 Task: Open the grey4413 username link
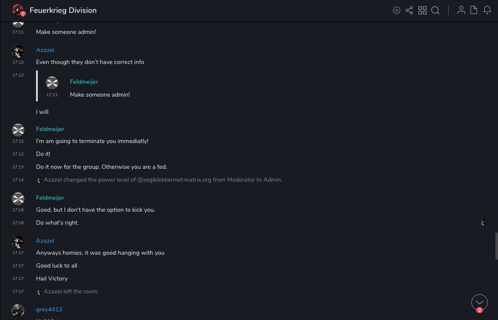coord(49,309)
